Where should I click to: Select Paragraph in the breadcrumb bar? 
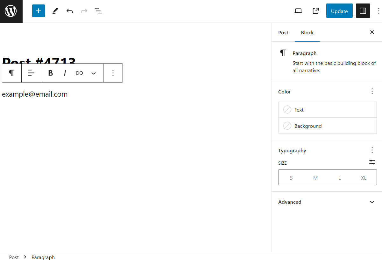(43, 257)
